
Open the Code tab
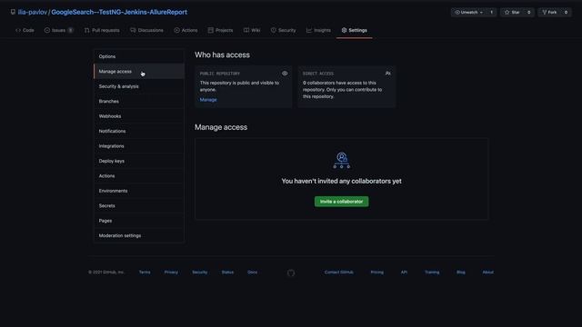click(25, 30)
